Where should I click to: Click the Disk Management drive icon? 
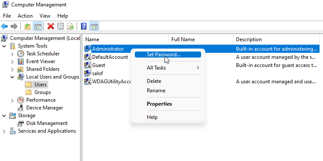21,123
